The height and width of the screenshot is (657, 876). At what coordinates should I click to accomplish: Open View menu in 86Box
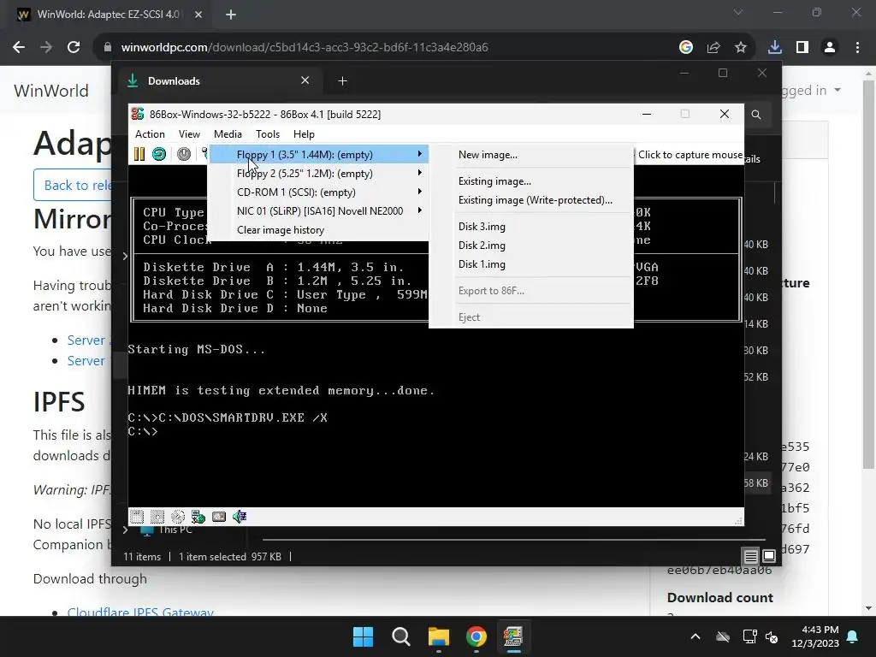click(189, 134)
